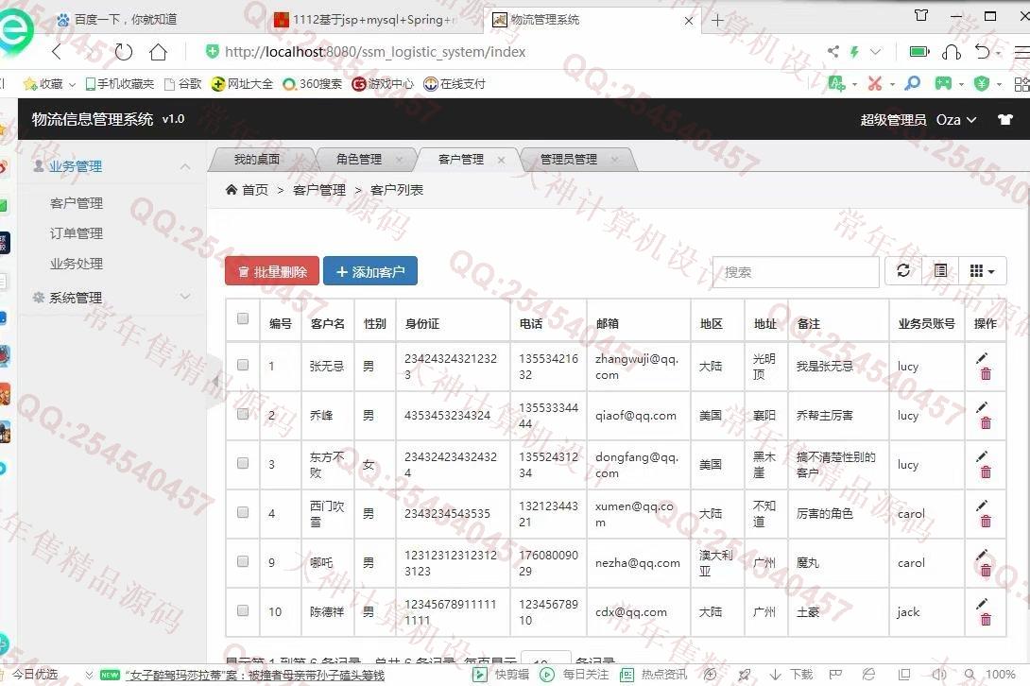The height and width of the screenshot is (686, 1030).
Task: Expand the 系统管理 menu section
Action: click(185, 297)
